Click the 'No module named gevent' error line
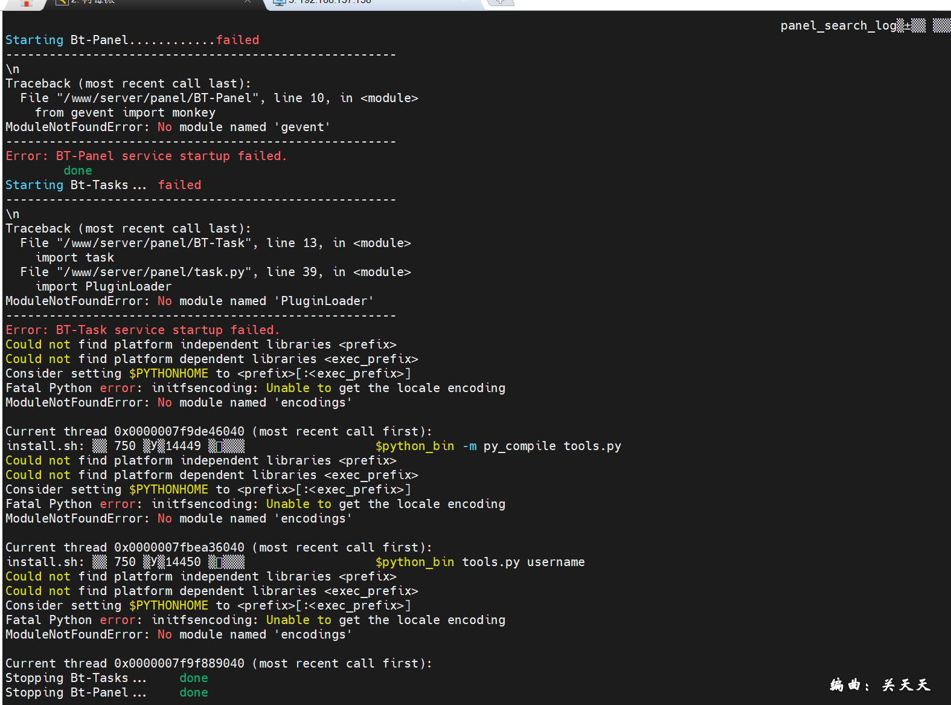Viewport: 951px width, 705px height. (x=168, y=127)
